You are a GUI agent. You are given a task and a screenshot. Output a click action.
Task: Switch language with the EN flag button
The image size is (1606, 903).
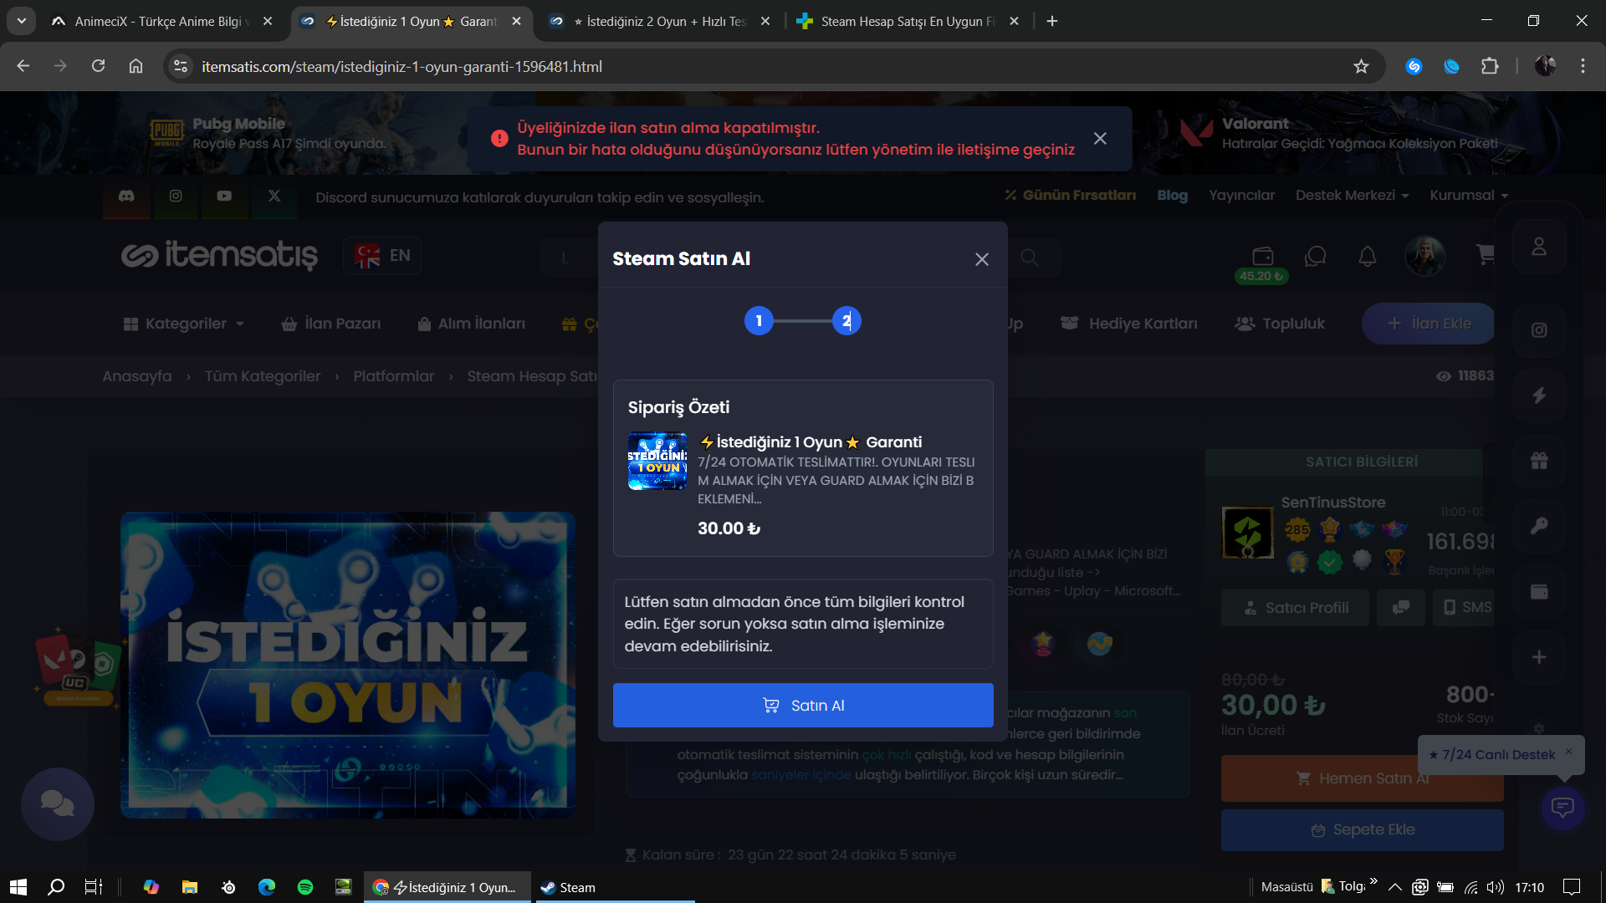[x=382, y=256]
